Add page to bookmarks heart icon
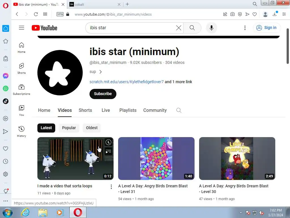 click(x=255, y=14)
